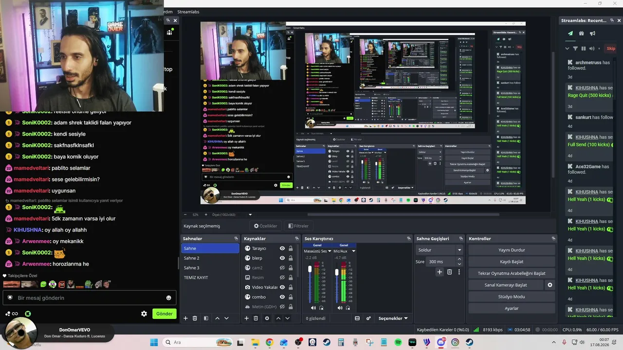Adjust the Mic/Aux volume slider
The image size is (623, 350).
[x=336, y=273]
